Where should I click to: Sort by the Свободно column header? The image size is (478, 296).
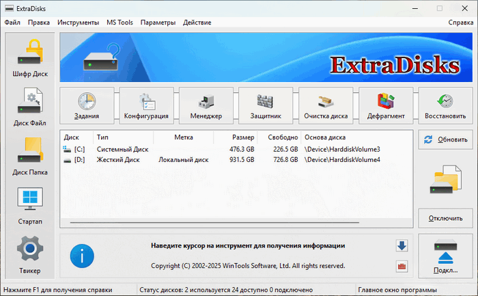click(x=279, y=137)
